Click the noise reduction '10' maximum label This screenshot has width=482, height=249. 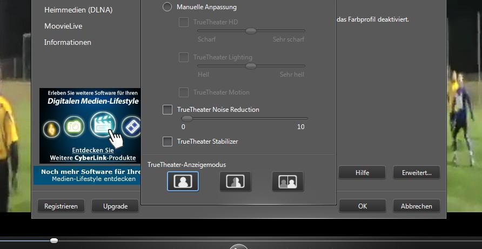[300, 126]
